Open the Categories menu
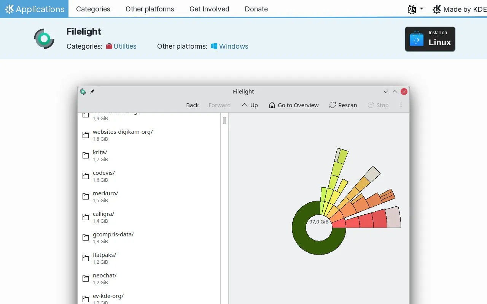 click(x=93, y=9)
